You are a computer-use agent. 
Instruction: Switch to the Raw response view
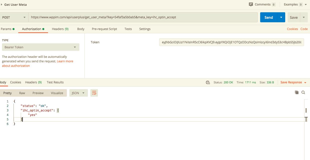point(22,93)
